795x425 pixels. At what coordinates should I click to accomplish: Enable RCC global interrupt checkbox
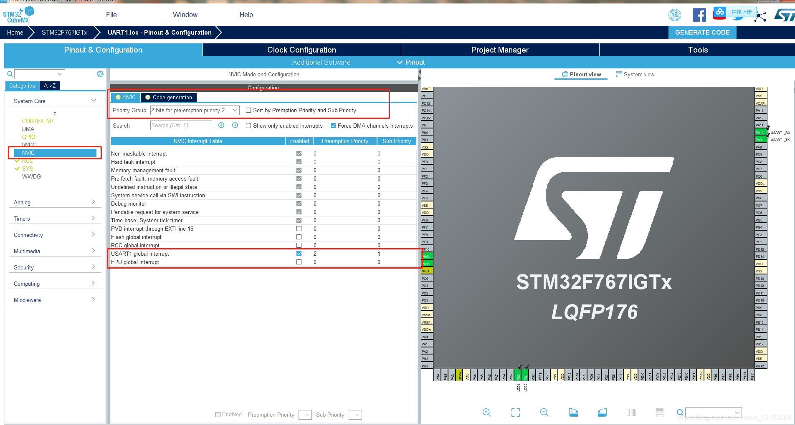coord(299,245)
